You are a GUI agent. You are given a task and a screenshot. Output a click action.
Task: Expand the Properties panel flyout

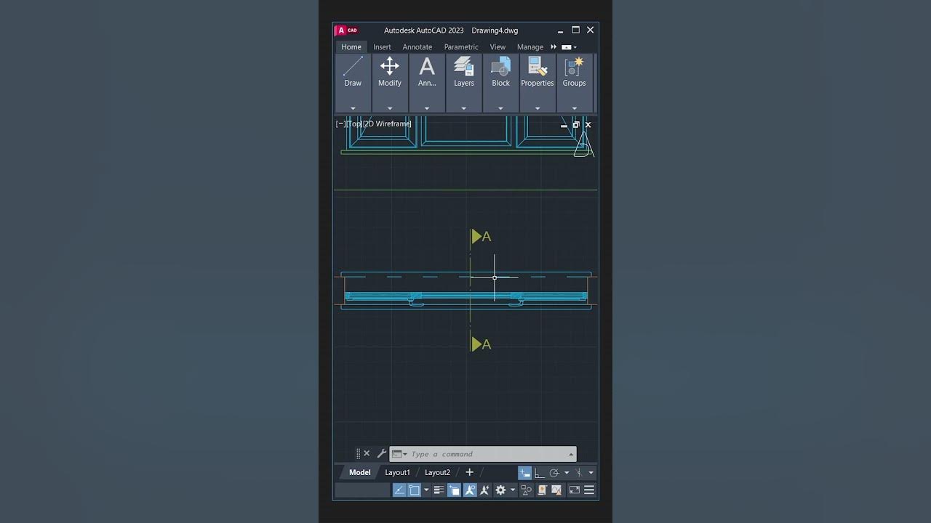click(538, 108)
